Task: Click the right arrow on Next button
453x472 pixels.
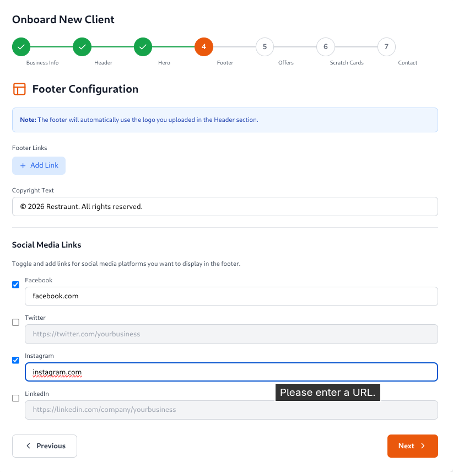Action: (x=424, y=446)
